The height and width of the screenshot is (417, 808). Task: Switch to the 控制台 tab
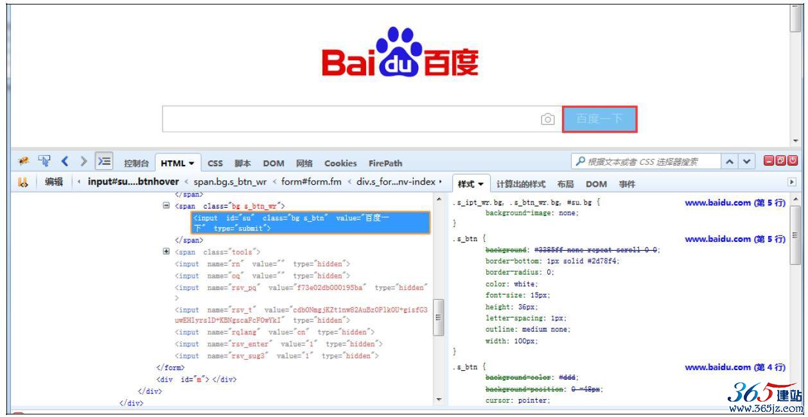137,164
